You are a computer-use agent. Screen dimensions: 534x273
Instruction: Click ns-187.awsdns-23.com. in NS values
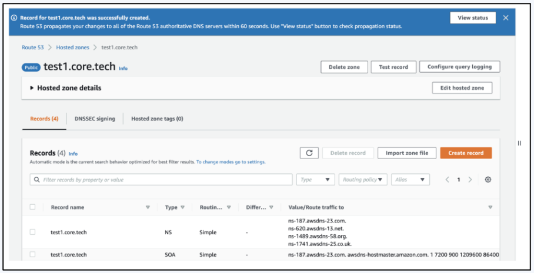pyautogui.click(x=317, y=221)
